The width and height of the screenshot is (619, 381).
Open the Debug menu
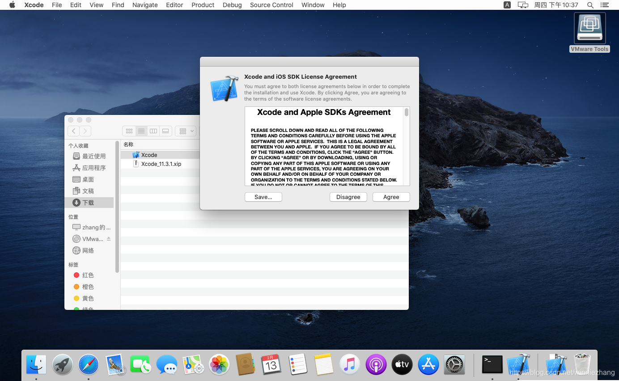point(232,5)
